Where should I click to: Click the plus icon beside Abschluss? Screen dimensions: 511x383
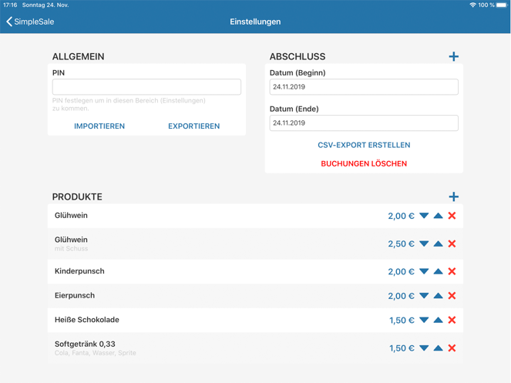453,56
